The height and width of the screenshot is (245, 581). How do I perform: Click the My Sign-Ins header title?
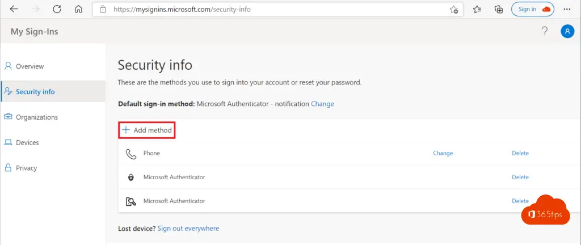point(35,32)
